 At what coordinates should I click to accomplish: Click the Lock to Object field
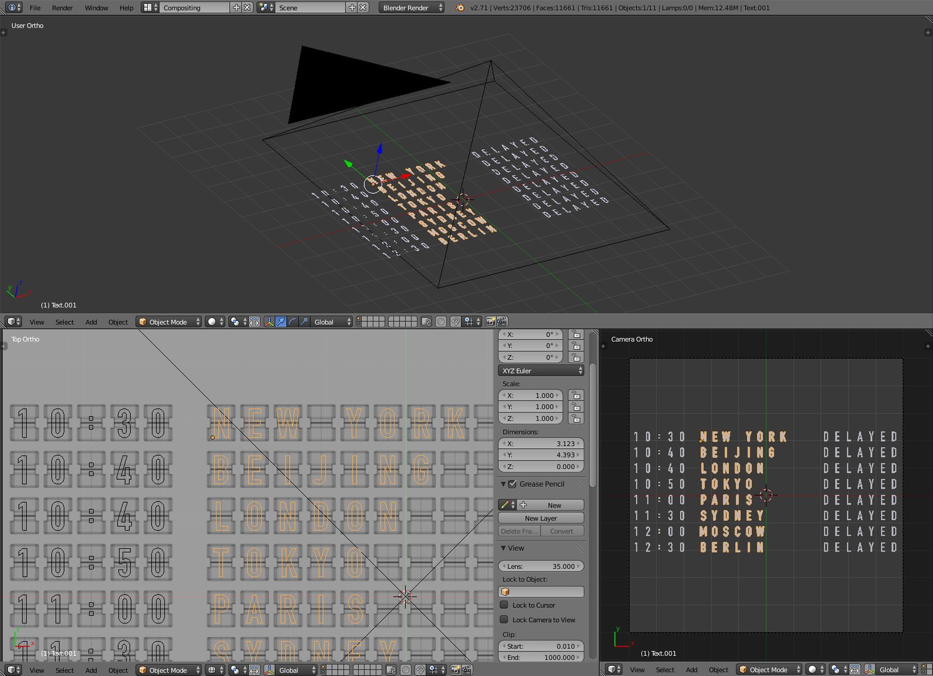541,592
